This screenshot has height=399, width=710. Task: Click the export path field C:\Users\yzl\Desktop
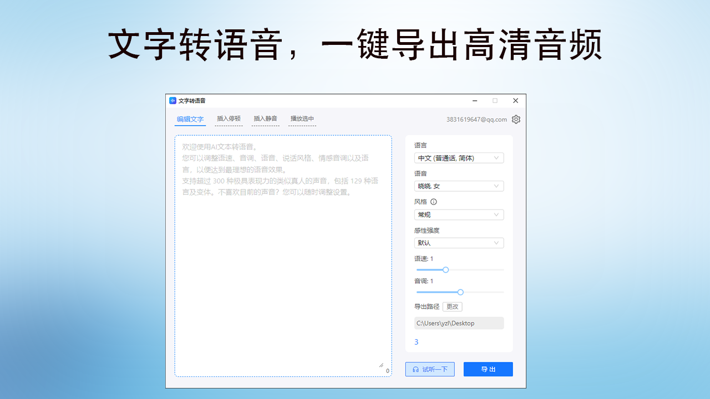tap(459, 323)
